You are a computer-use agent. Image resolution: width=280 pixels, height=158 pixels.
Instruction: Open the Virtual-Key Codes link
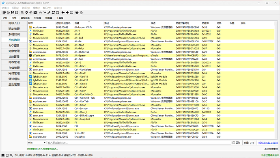[268, 143]
